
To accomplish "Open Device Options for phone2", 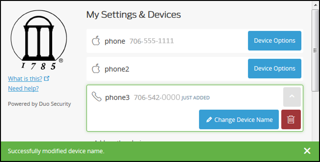I will (x=275, y=68).
